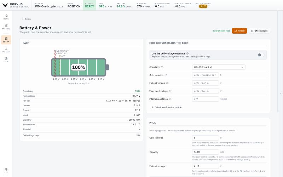Screen dimensions: 283x177
Task: Click the Internal resistance field showing off
Action: pyautogui.click(x=206, y=99)
